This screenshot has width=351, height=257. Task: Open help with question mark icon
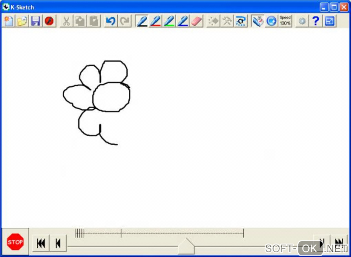click(x=316, y=21)
